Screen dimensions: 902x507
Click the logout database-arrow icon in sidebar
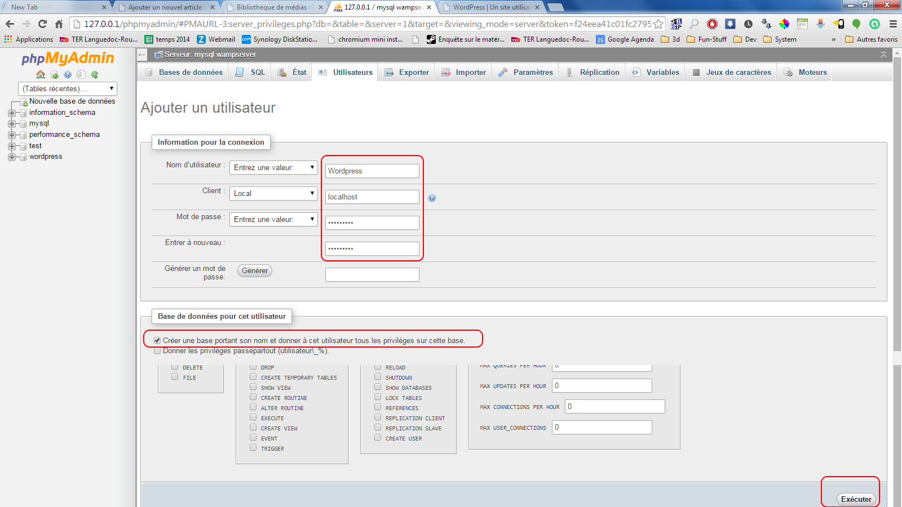pyautogui.click(x=54, y=74)
